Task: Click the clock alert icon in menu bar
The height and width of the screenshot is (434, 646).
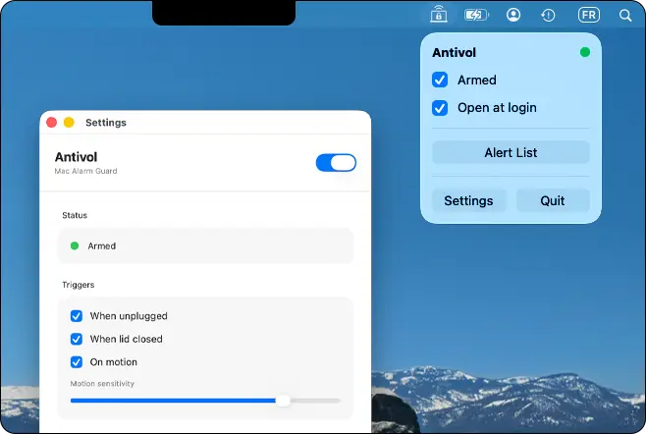Action: click(548, 16)
